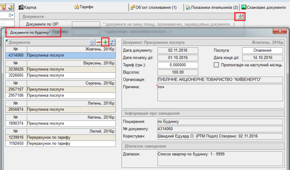The width and height of the screenshot is (290, 170).
Task: Open the dropdown arrow at the top left
Action: pos(12,15)
